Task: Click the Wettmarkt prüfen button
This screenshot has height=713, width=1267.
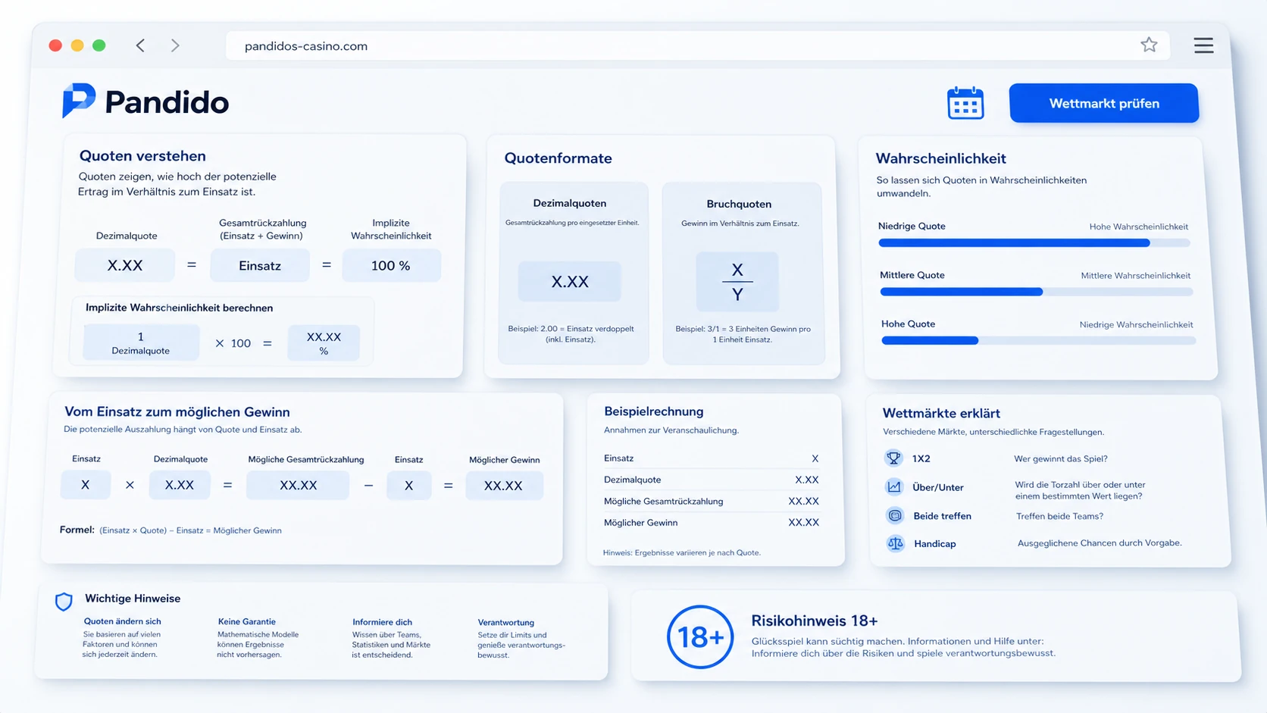Action: click(x=1104, y=103)
